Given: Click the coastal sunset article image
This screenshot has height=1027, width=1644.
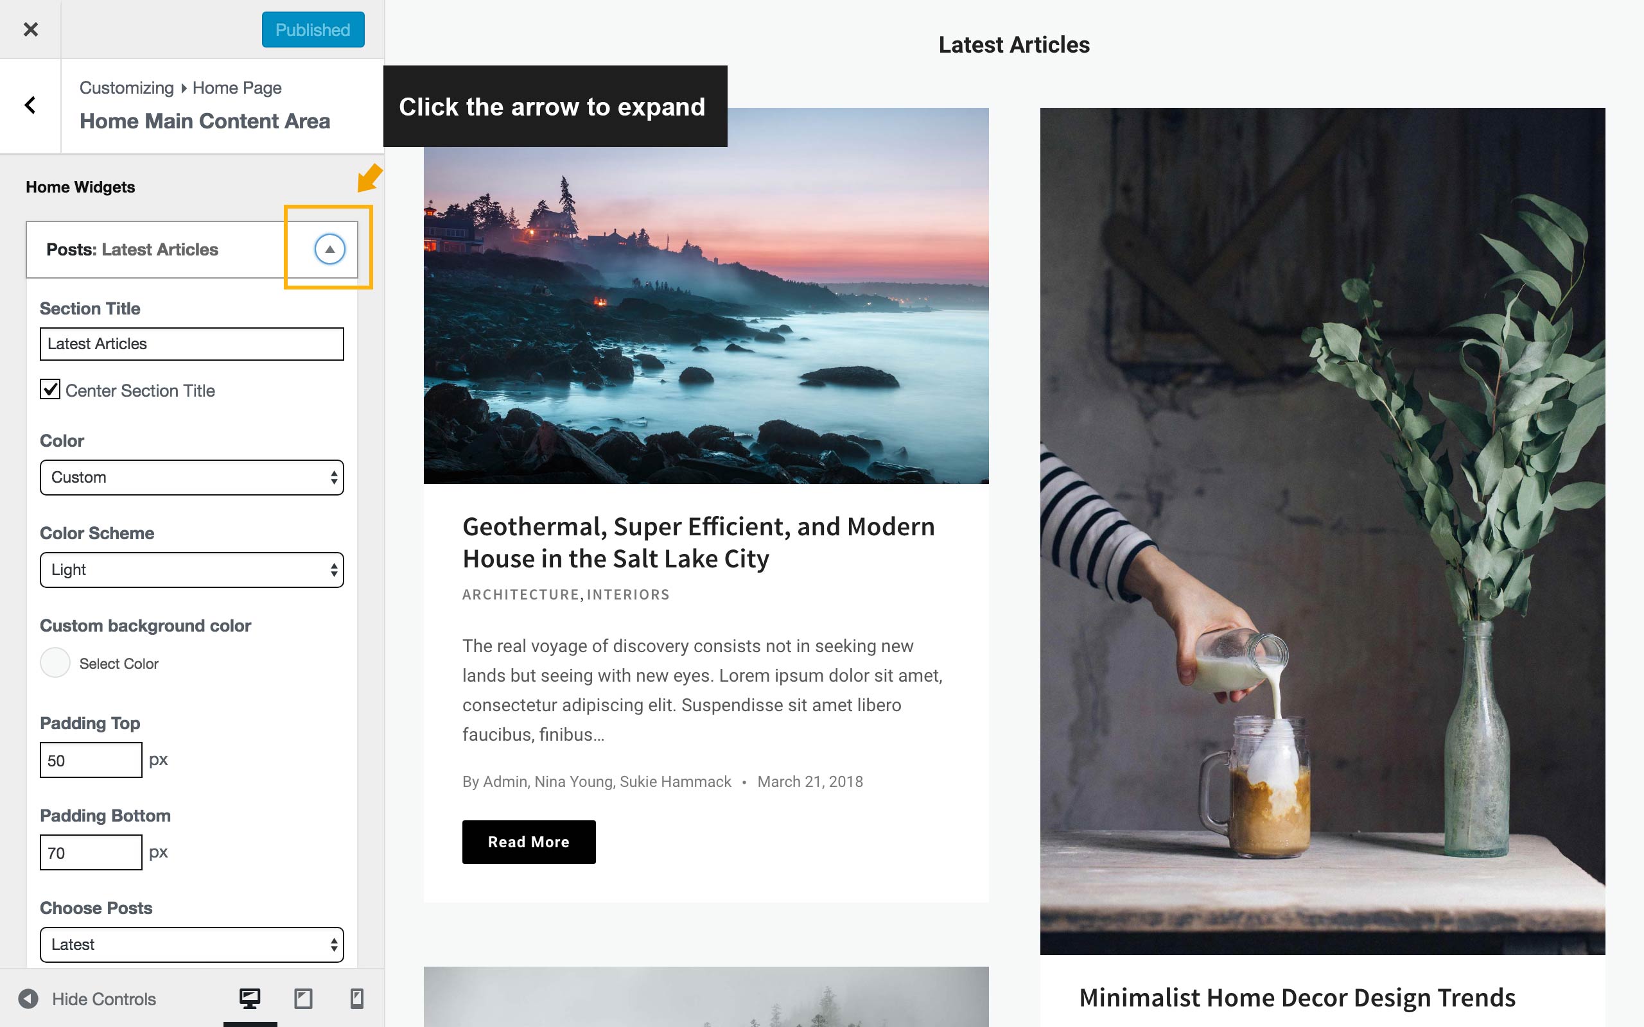Looking at the screenshot, I should (706, 295).
